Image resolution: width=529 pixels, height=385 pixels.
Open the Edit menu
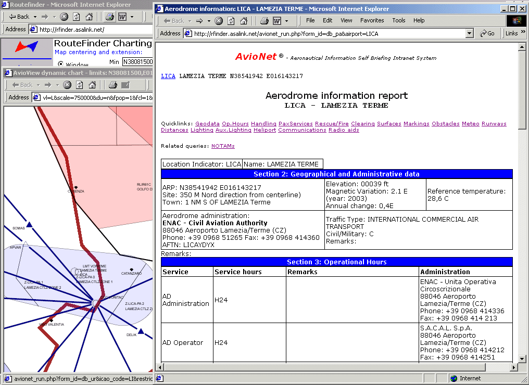tap(328, 21)
